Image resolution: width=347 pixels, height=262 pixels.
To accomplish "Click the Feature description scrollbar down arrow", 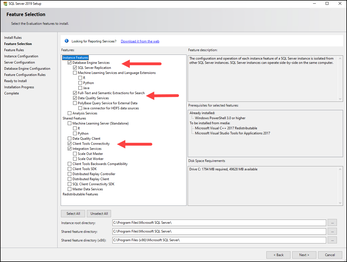I will click(x=340, y=99).
